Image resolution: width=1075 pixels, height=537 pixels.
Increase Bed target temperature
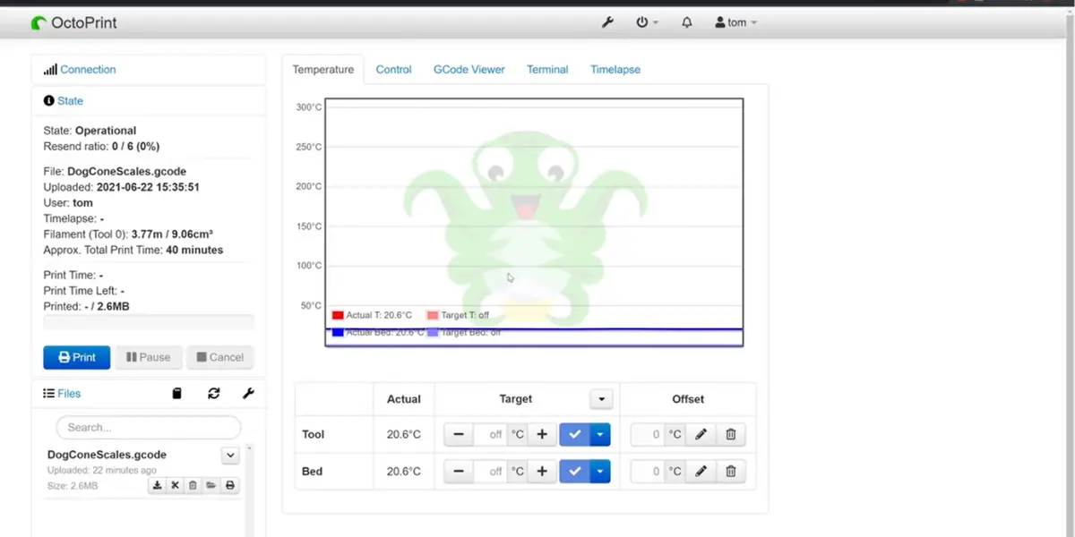(x=542, y=472)
